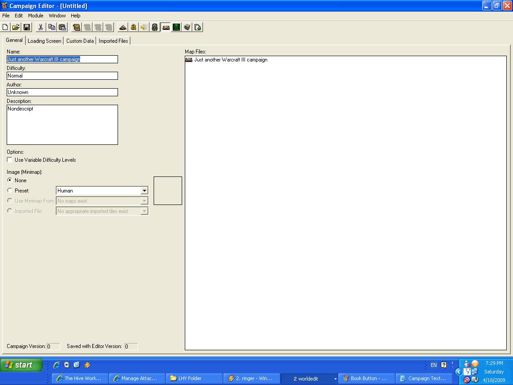Open the Module menu
This screenshot has width=513, height=385.
tap(36, 16)
